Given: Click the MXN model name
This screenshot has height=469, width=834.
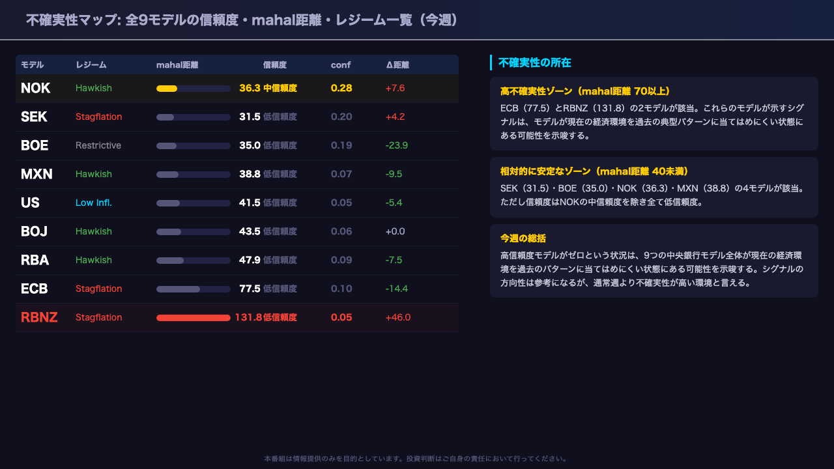Looking at the screenshot, I should click(36, 174).
